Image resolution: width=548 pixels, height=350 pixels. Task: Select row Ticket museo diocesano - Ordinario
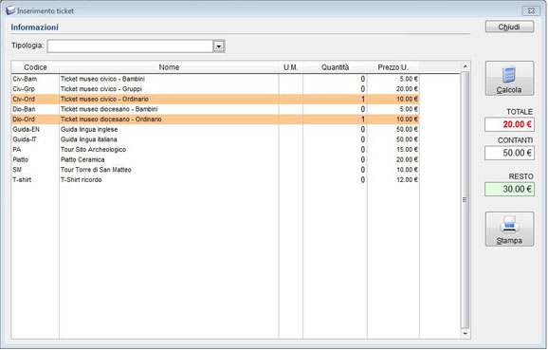215,120
